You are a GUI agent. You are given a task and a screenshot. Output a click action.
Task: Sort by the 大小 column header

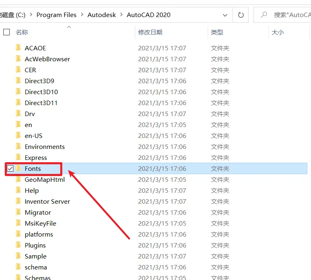point(278,32)
